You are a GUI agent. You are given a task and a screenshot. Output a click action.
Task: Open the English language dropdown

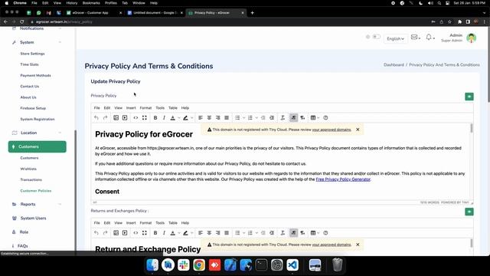(395, 39)
